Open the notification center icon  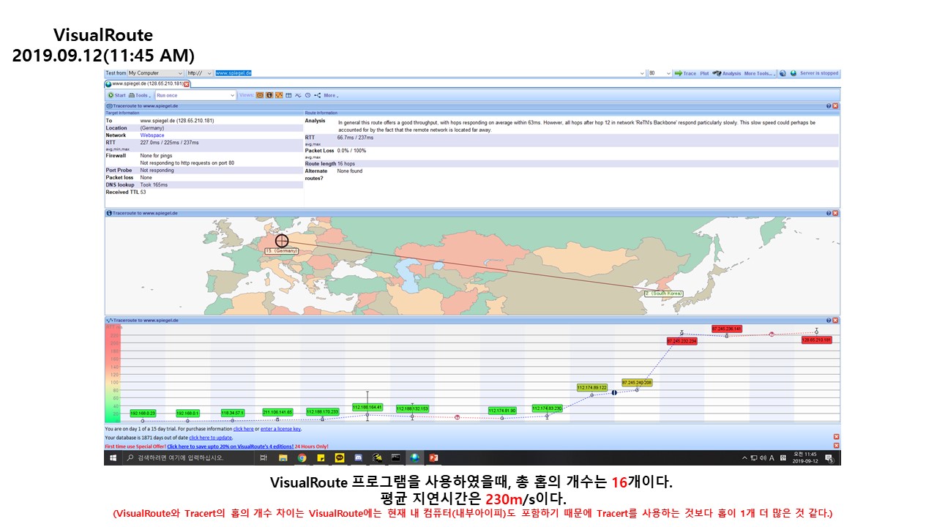829,458
